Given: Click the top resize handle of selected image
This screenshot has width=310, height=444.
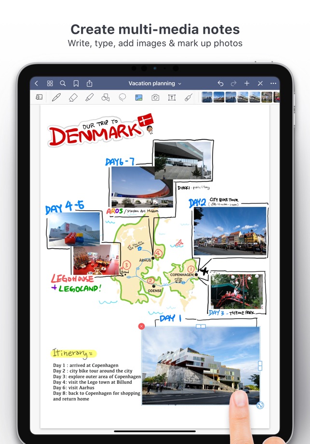Looking at the screenshot, I should (201, 326).
